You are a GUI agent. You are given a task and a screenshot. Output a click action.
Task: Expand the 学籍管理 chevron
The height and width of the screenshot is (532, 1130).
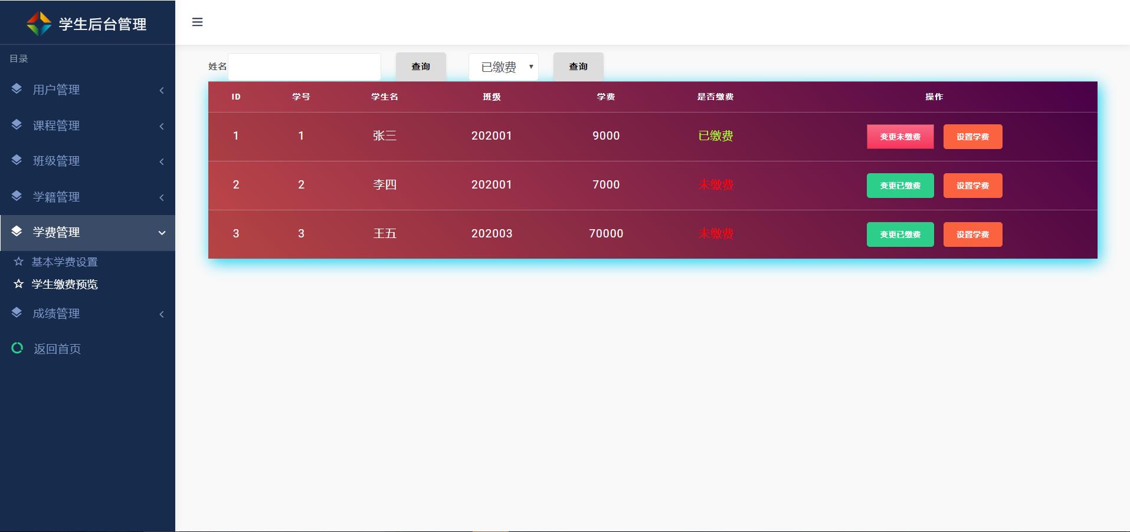[162, 197]
